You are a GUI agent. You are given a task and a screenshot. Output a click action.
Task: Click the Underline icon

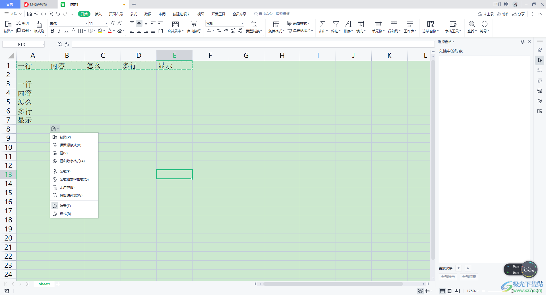[66, 31]
